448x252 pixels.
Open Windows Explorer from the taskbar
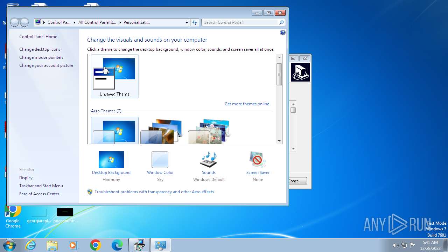[52, 245]
